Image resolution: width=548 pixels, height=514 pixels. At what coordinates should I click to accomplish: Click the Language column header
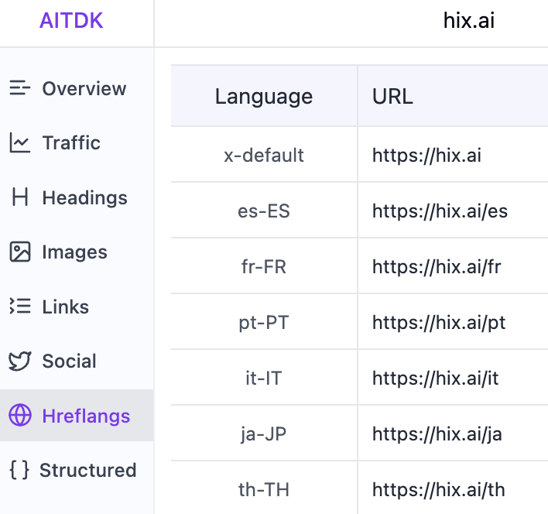tap(264, 97)
